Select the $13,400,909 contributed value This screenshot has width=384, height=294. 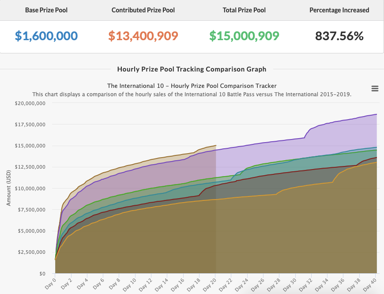point(143,36)
